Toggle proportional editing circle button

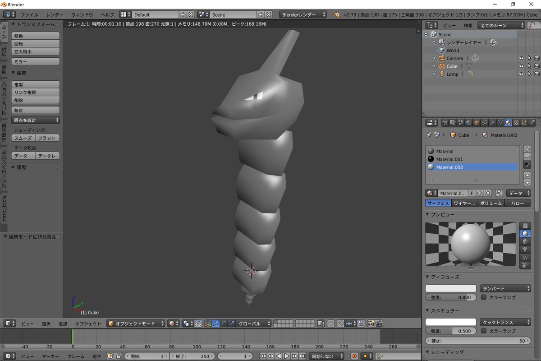(331, 324)
